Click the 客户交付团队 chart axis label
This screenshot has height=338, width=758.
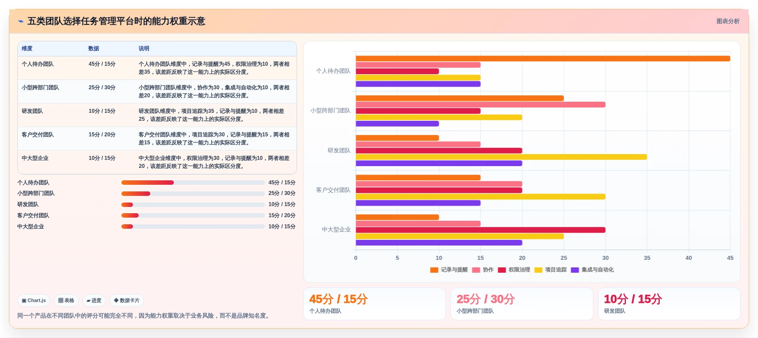pyautogui.click(x=333, y=190)
